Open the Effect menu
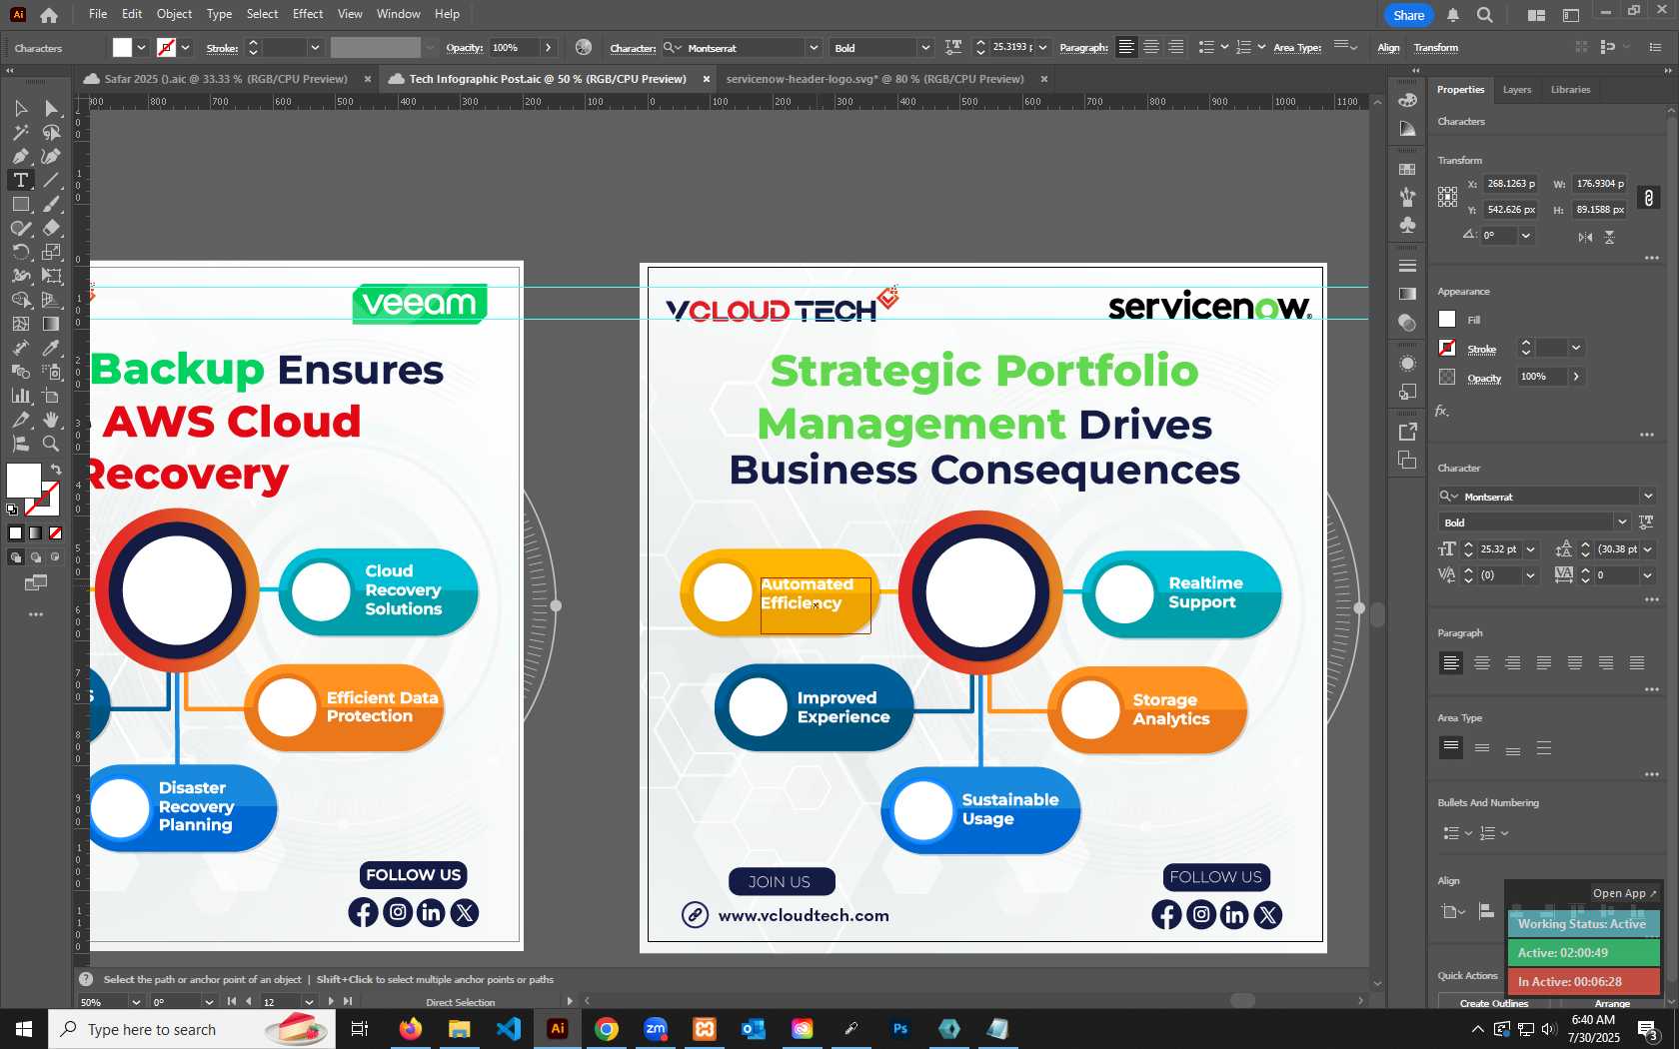Screen dimensions: 1679x1049 click(308, 14)
